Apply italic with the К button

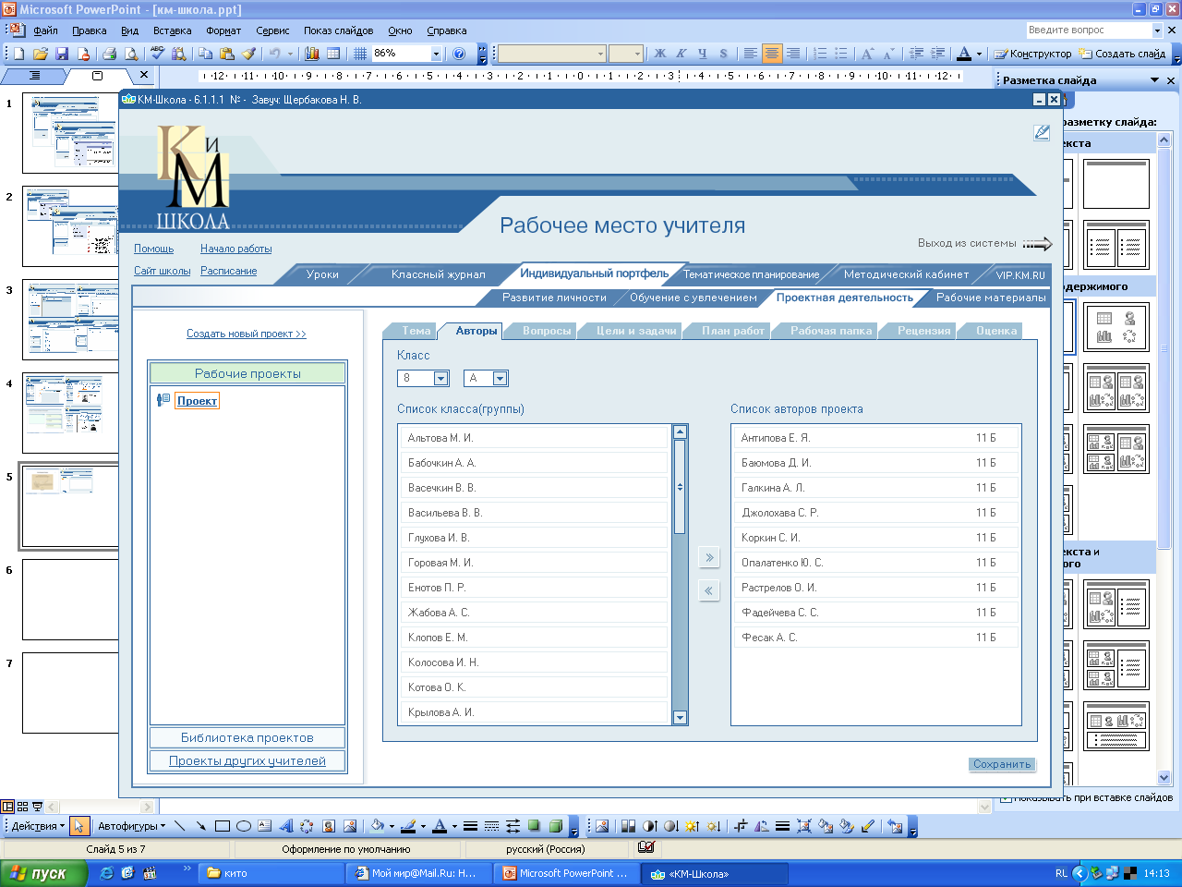tap(681, 54)
